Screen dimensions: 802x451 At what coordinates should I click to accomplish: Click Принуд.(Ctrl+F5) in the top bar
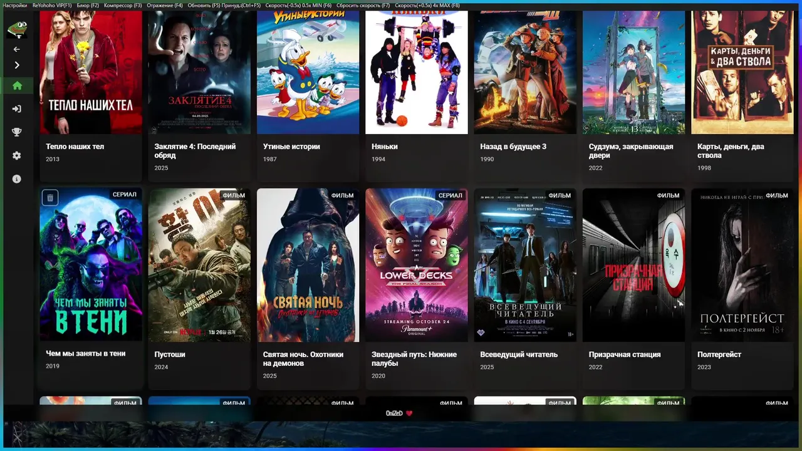point(241,6)
